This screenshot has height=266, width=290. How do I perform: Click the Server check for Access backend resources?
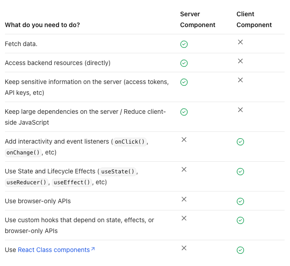[184, 63]
